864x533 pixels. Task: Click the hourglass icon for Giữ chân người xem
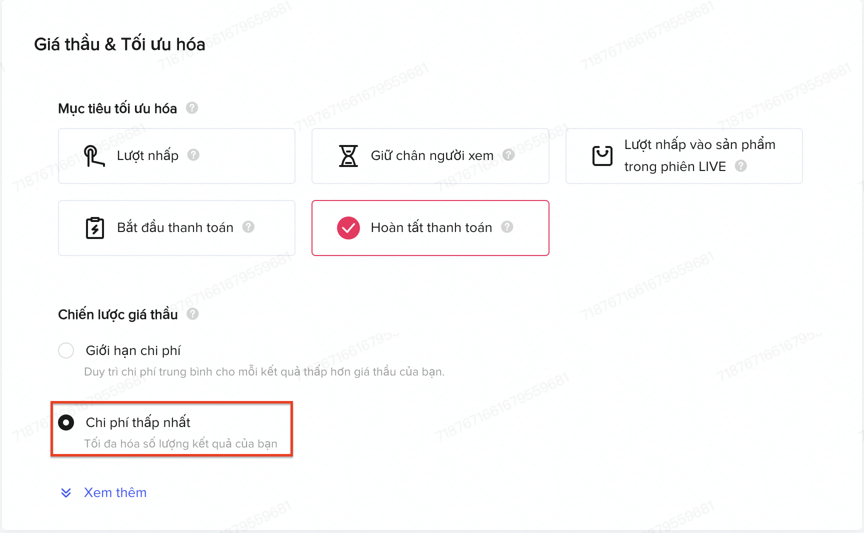[348, 156]
